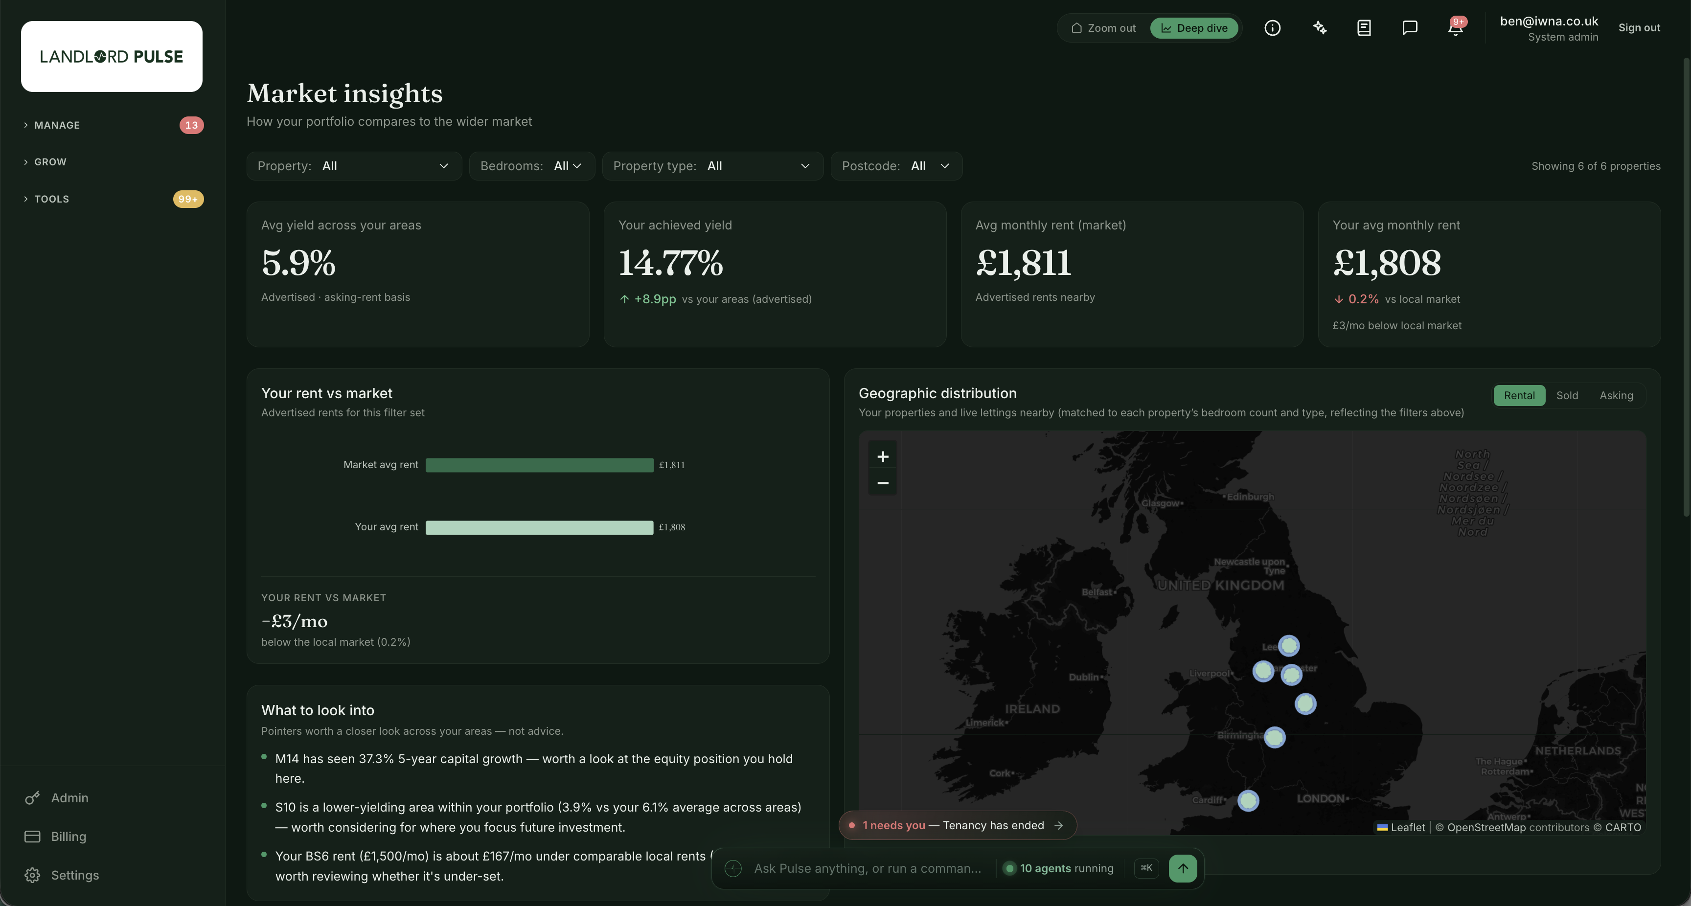
Task: Click the '-£3/mo' rent vs market figure
Action: pyautogui.click(x=294, y=621)
